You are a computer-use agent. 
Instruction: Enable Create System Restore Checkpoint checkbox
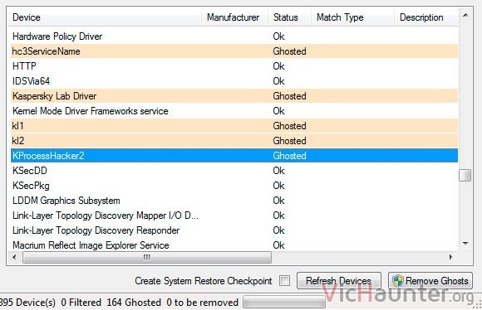click(x=284, y=280)
